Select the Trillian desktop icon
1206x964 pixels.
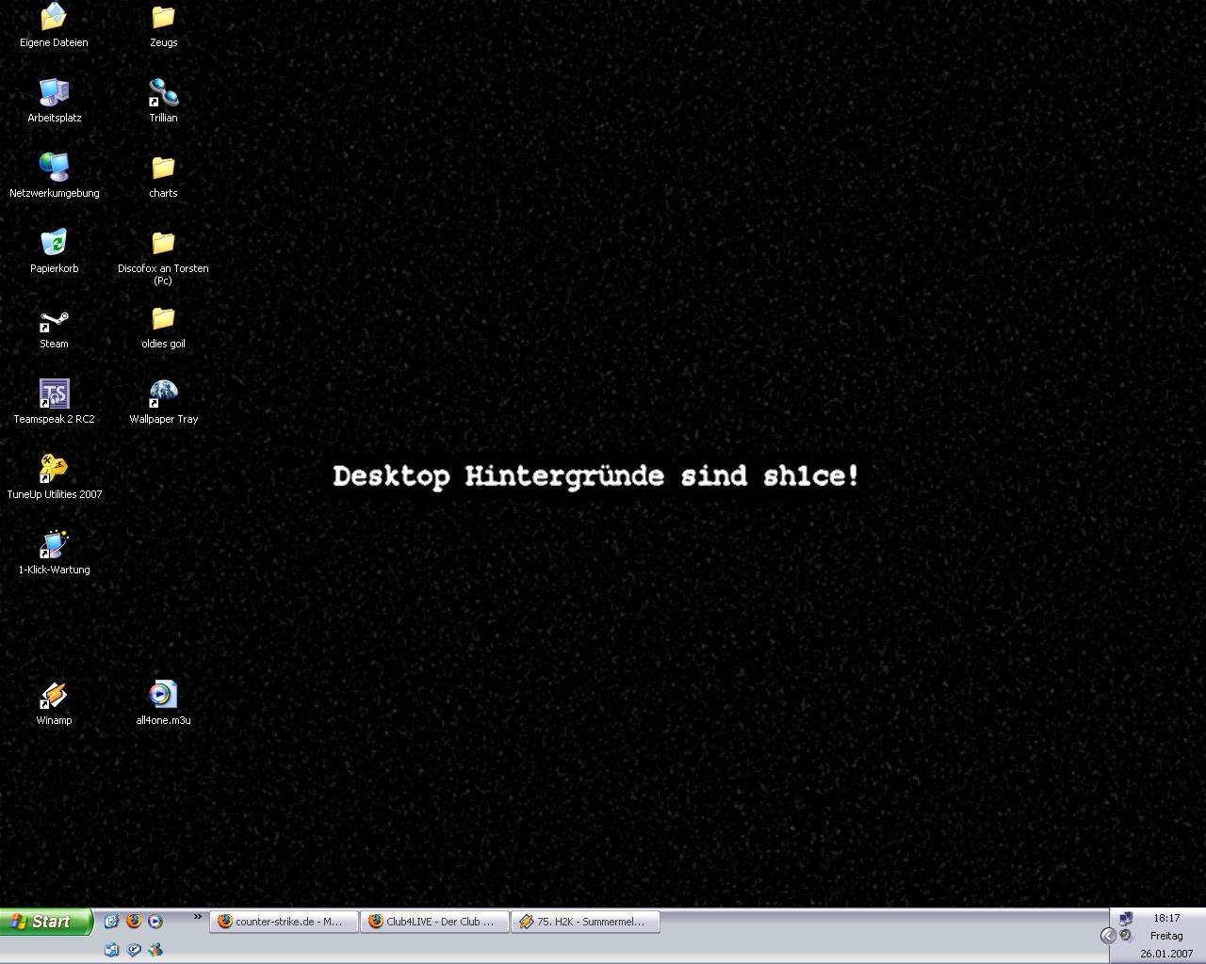pyautogui.click(x=163, y=94)
